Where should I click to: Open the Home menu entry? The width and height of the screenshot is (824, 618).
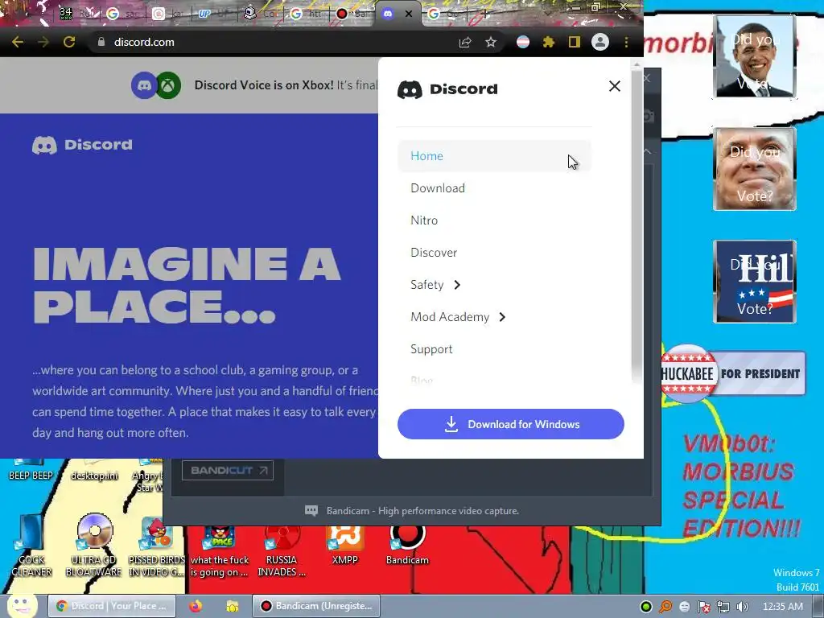(494, 156)
